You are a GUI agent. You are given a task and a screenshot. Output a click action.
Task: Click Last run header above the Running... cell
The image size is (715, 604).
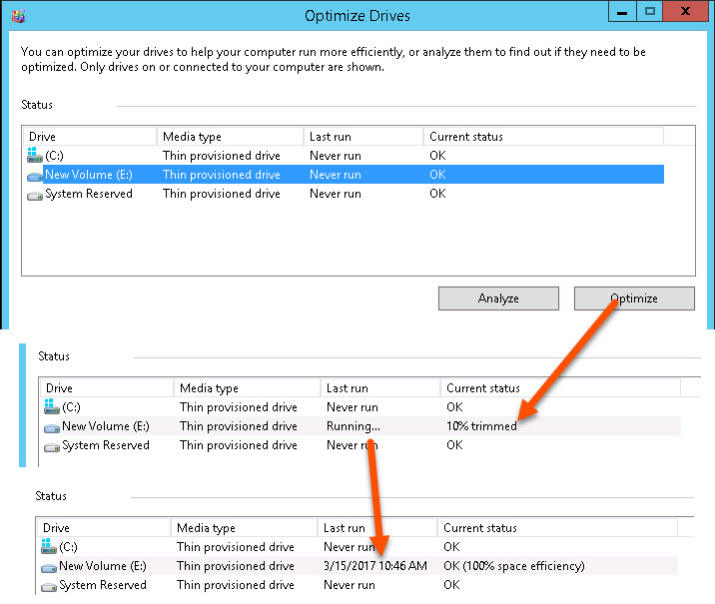tap(380, 388)
